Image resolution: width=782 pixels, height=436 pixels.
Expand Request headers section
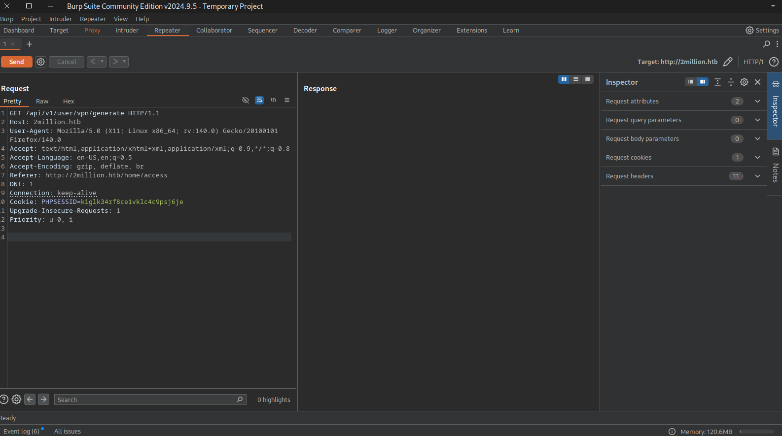(x=757, y=176)
